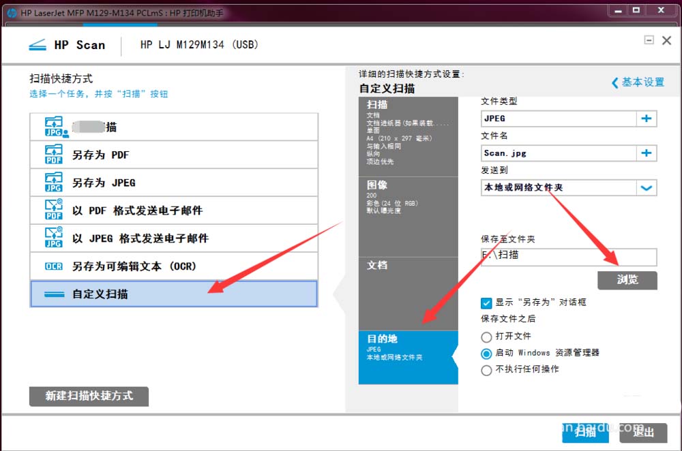Select the 打开文件 radio option
The width and height of the screenshot is (682, 451).
point(486,337)
